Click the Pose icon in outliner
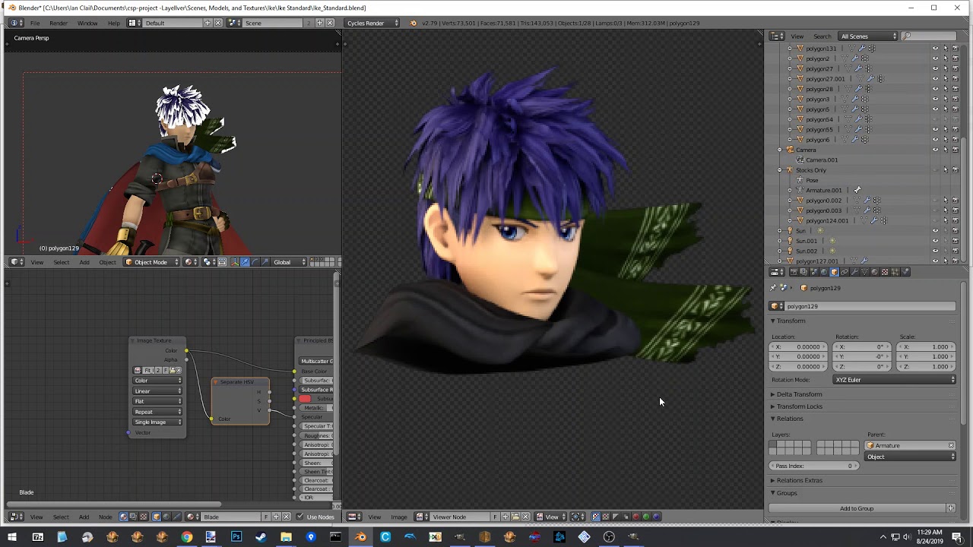This screenshot has width=973, height=547. [800, 180]
